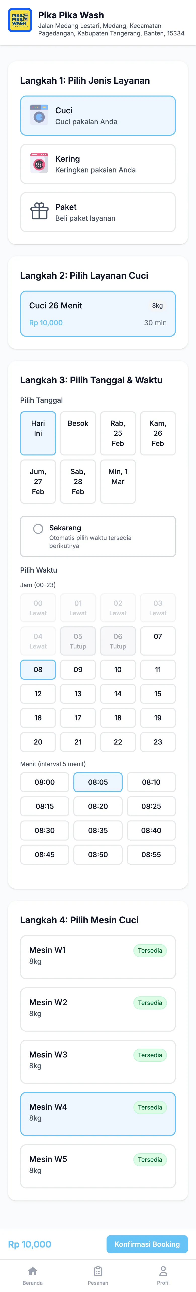
Task: Pick the 09 hour slot
Action: [x=78, y=670]
